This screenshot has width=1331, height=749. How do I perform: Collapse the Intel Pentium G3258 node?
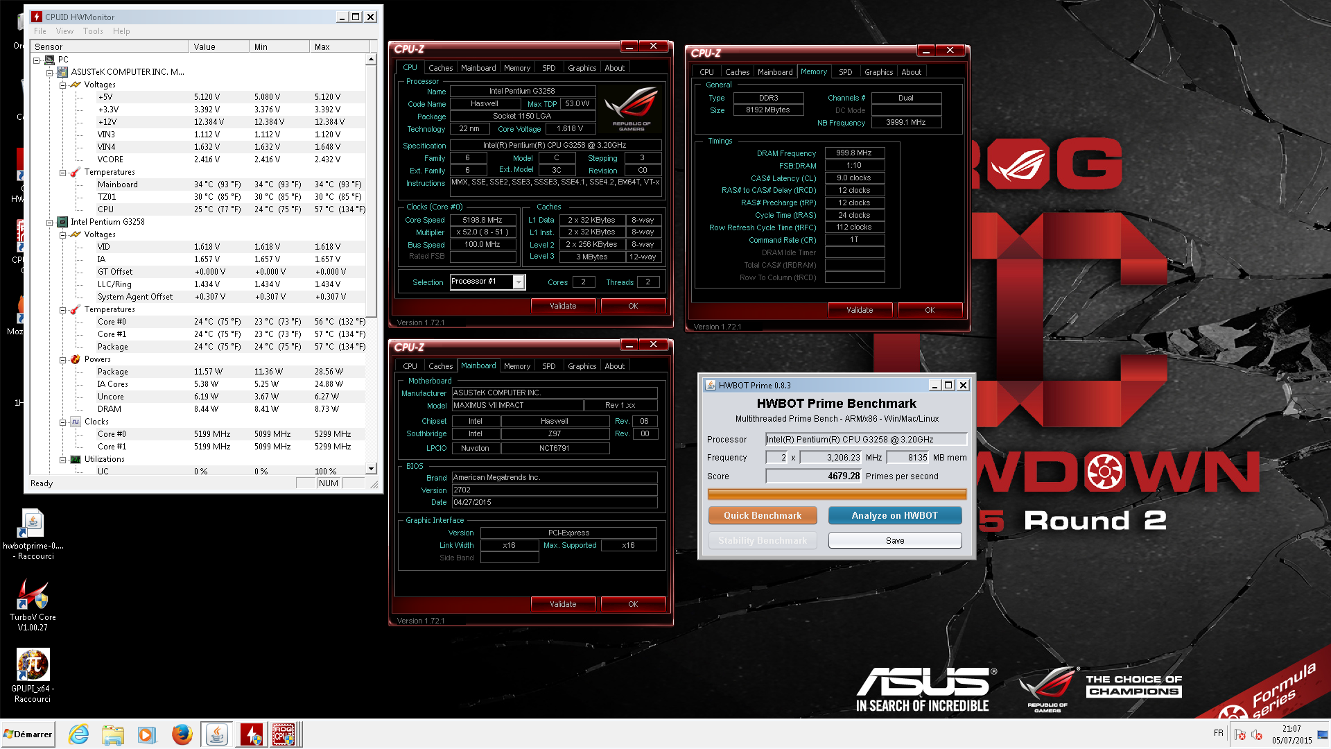pos(50,223)
